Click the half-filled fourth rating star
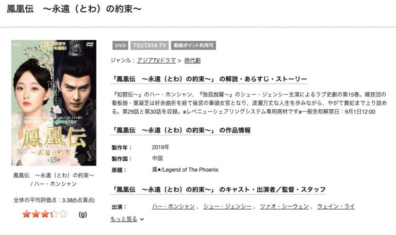The height and width of the screenshot is (235, 396). 54,214
